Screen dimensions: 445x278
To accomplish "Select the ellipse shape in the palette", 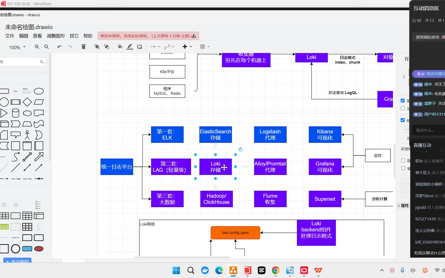I will click(39, 91).
